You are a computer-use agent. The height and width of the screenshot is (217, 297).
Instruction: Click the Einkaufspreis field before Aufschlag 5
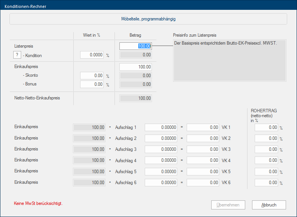tap(89, 172)
